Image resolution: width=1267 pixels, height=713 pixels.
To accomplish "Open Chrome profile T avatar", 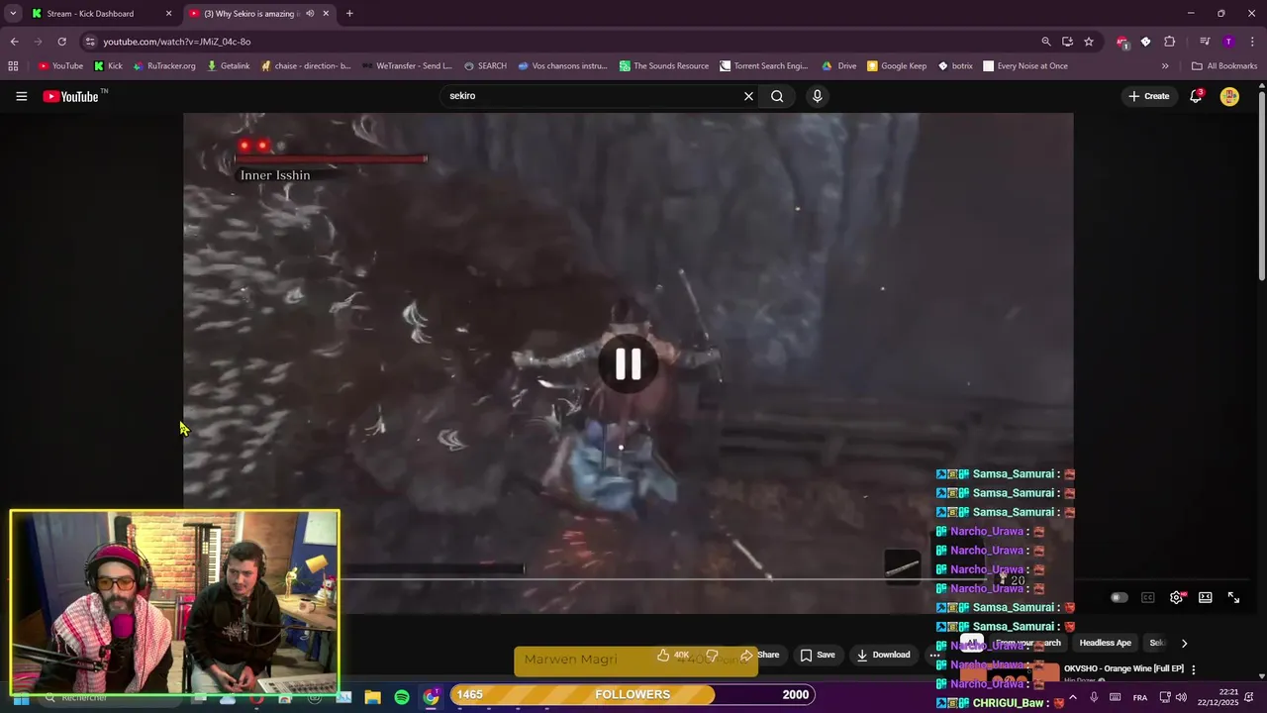I will 1228,42.
